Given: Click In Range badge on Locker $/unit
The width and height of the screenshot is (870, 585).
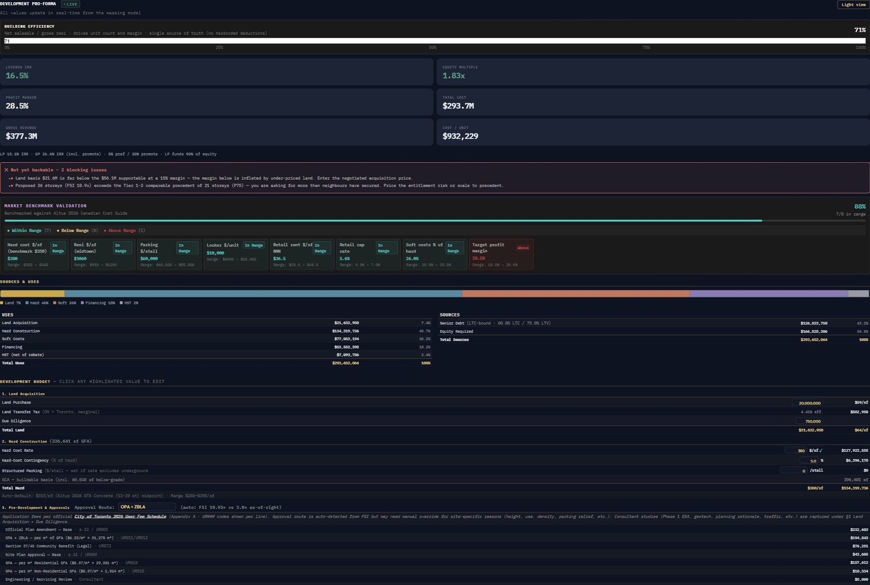Looking at the screenshot, I should tap(254, 246).
